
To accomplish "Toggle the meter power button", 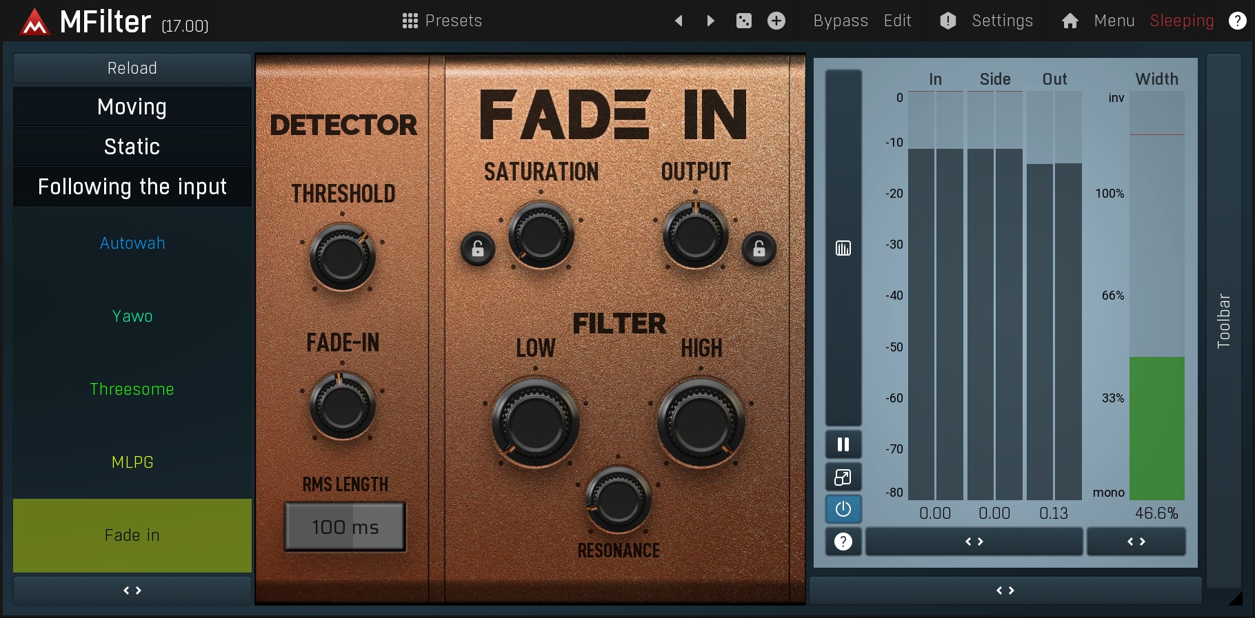I will pos(843,509).
